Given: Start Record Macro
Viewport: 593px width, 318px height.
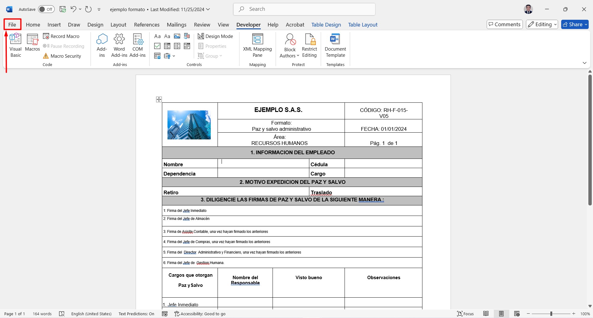Looking at the screenshot, I should click(61, 36).
